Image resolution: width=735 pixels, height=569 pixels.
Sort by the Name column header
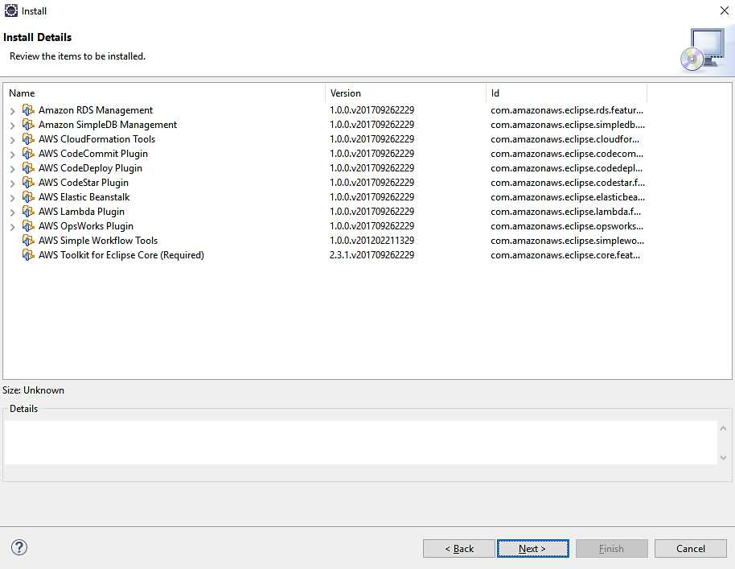pos(164,93)
